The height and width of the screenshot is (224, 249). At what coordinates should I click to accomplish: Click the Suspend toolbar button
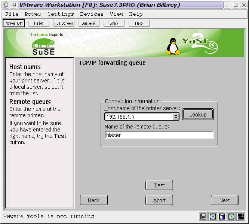coord(89,23)
